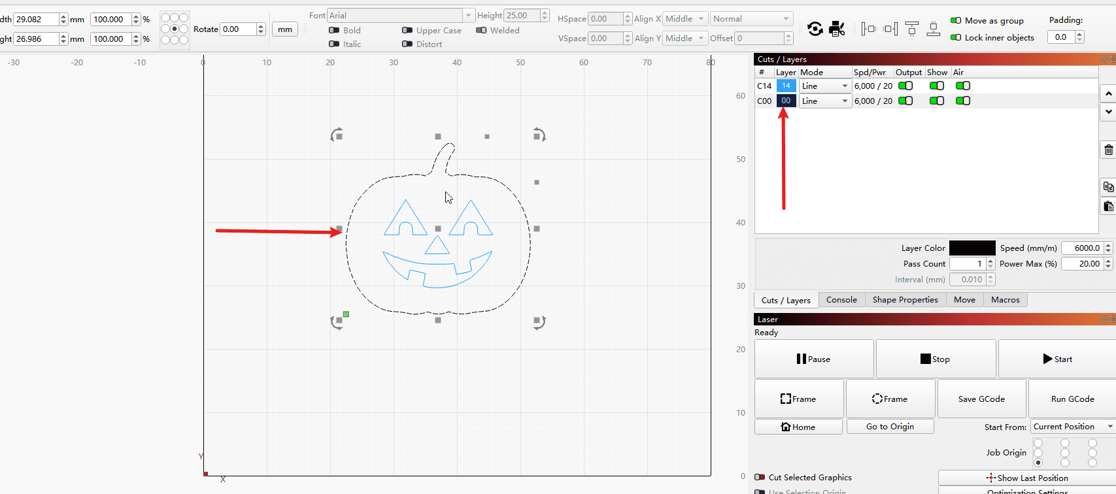Viewport: 1116px width, 494px height.
Task: Disable the Move as group switch
Action: point(956,21)
